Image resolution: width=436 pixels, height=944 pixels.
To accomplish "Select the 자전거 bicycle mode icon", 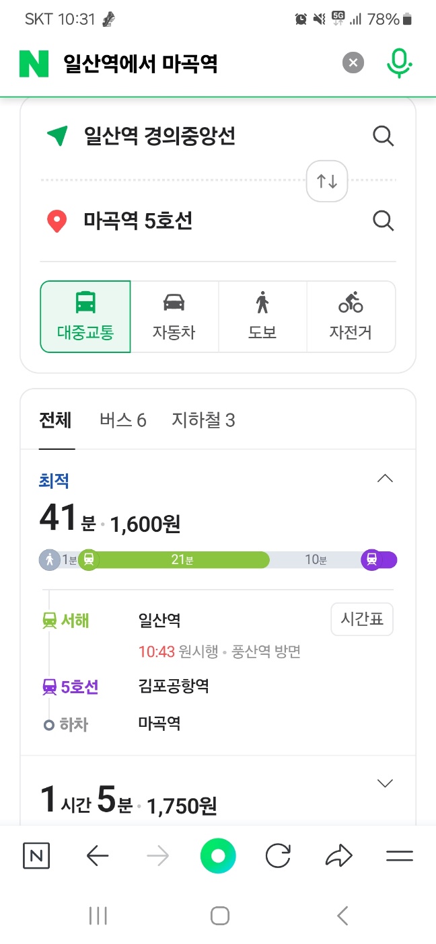I will [x=351, y=316].
